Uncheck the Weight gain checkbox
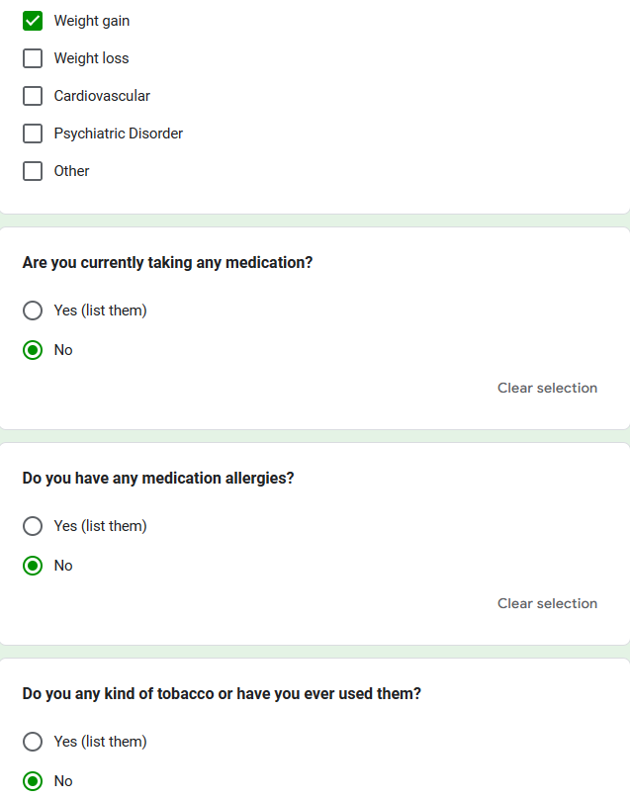Image resolution: width=630 pixels, height=799 pixels. coord(33,21)
